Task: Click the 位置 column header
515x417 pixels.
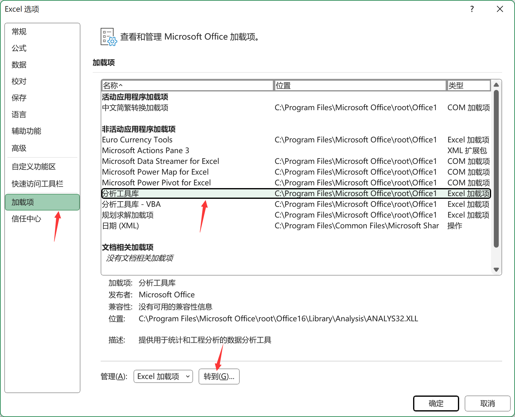Action: coord(360,85)
